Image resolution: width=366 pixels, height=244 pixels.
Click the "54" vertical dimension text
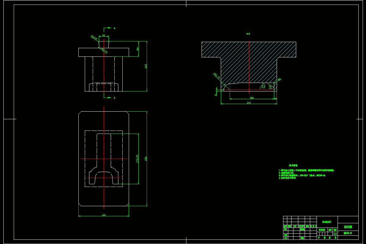[138, 49]
